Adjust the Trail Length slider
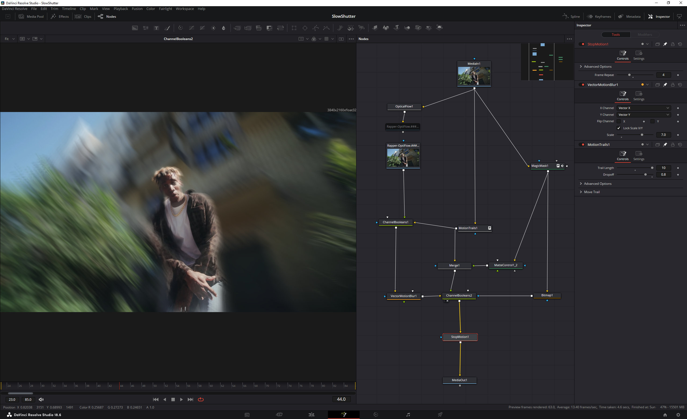Screen dimensions: 687x419 click(x=652, y=168)
